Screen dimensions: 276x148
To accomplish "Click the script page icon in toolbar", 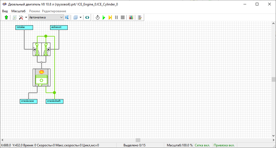I will click(x=14, y=17).
